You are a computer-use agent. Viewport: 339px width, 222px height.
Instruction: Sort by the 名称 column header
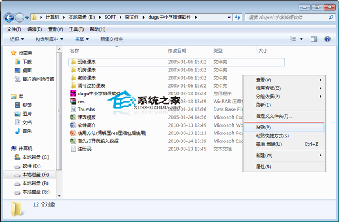point(75,51)
